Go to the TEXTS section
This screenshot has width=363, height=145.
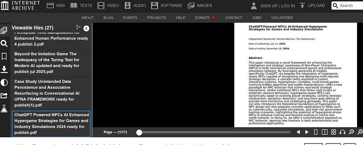coord(86,6)
